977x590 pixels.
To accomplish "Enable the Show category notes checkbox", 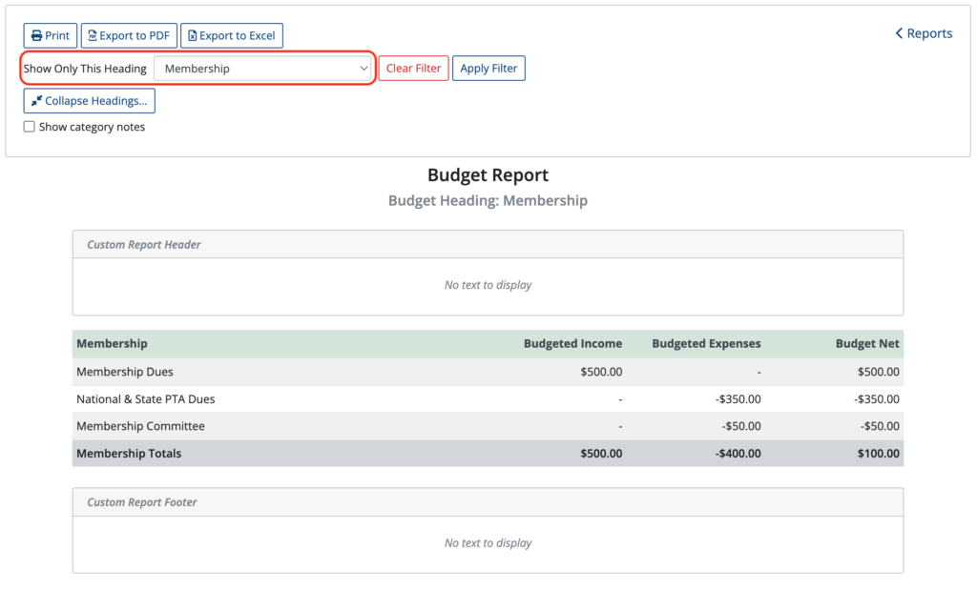I will point(29,126).
